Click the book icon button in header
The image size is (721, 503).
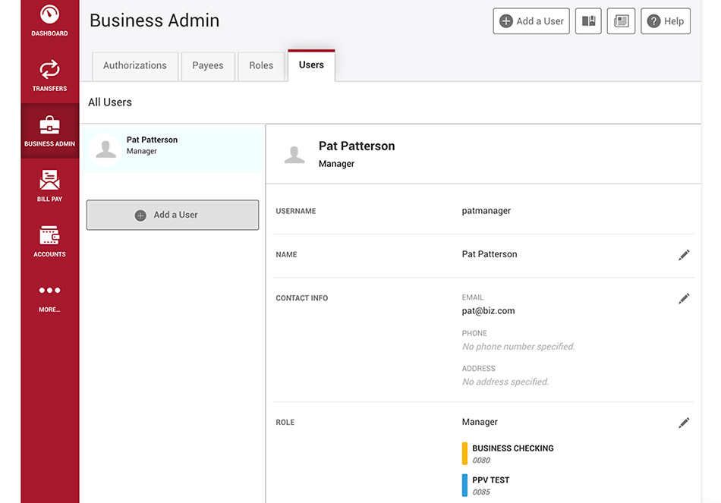click(x=589, y=21)
